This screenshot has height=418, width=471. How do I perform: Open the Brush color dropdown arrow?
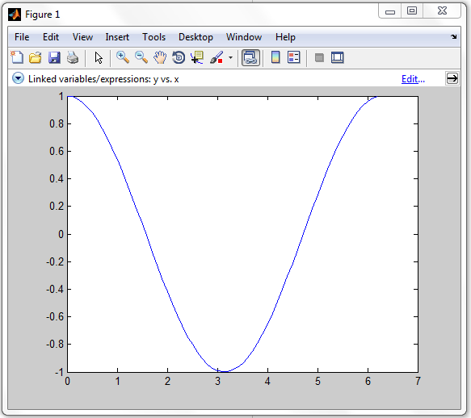(x=230, y=57)
